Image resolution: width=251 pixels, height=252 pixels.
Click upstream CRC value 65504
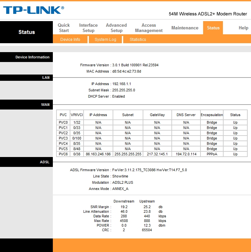tap(147, 230)
